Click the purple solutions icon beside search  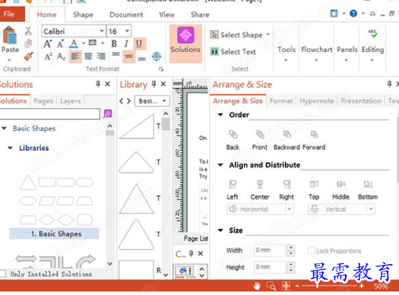click(x=108, y=113)
